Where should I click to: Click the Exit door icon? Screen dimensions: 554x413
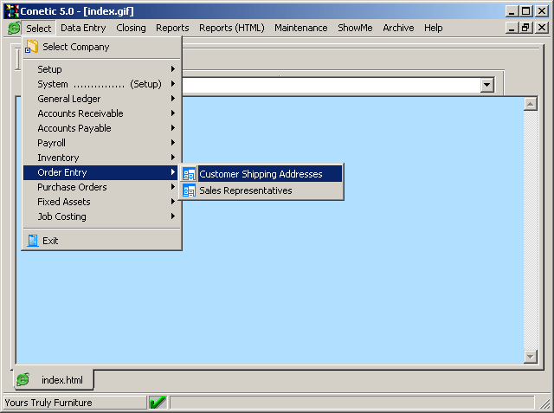[33, 241]
